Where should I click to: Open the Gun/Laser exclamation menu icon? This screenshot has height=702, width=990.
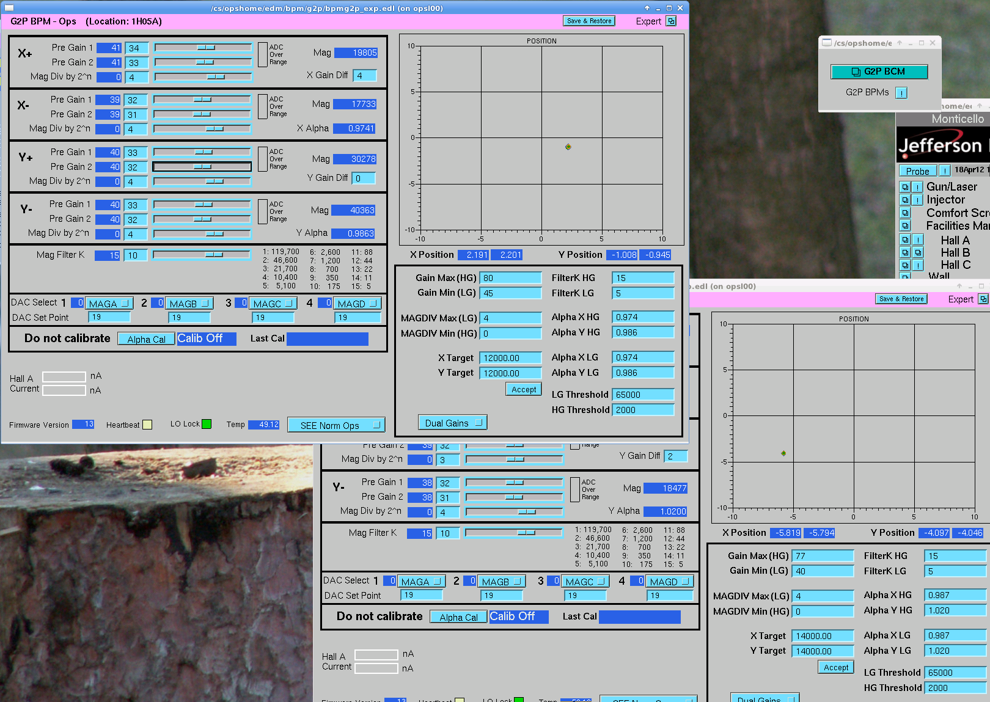917,187
